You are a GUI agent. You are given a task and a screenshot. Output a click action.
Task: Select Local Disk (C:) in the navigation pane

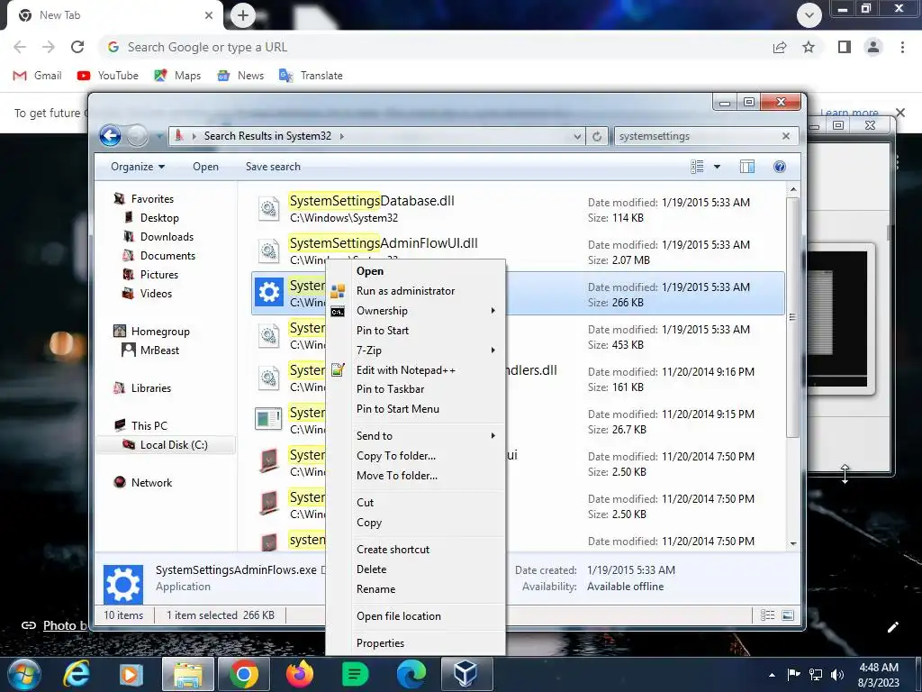[174, 445]
